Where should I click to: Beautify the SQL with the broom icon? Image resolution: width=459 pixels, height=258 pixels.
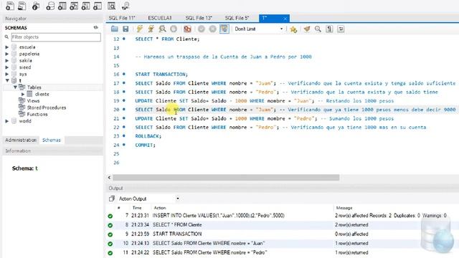click(306, 29)
